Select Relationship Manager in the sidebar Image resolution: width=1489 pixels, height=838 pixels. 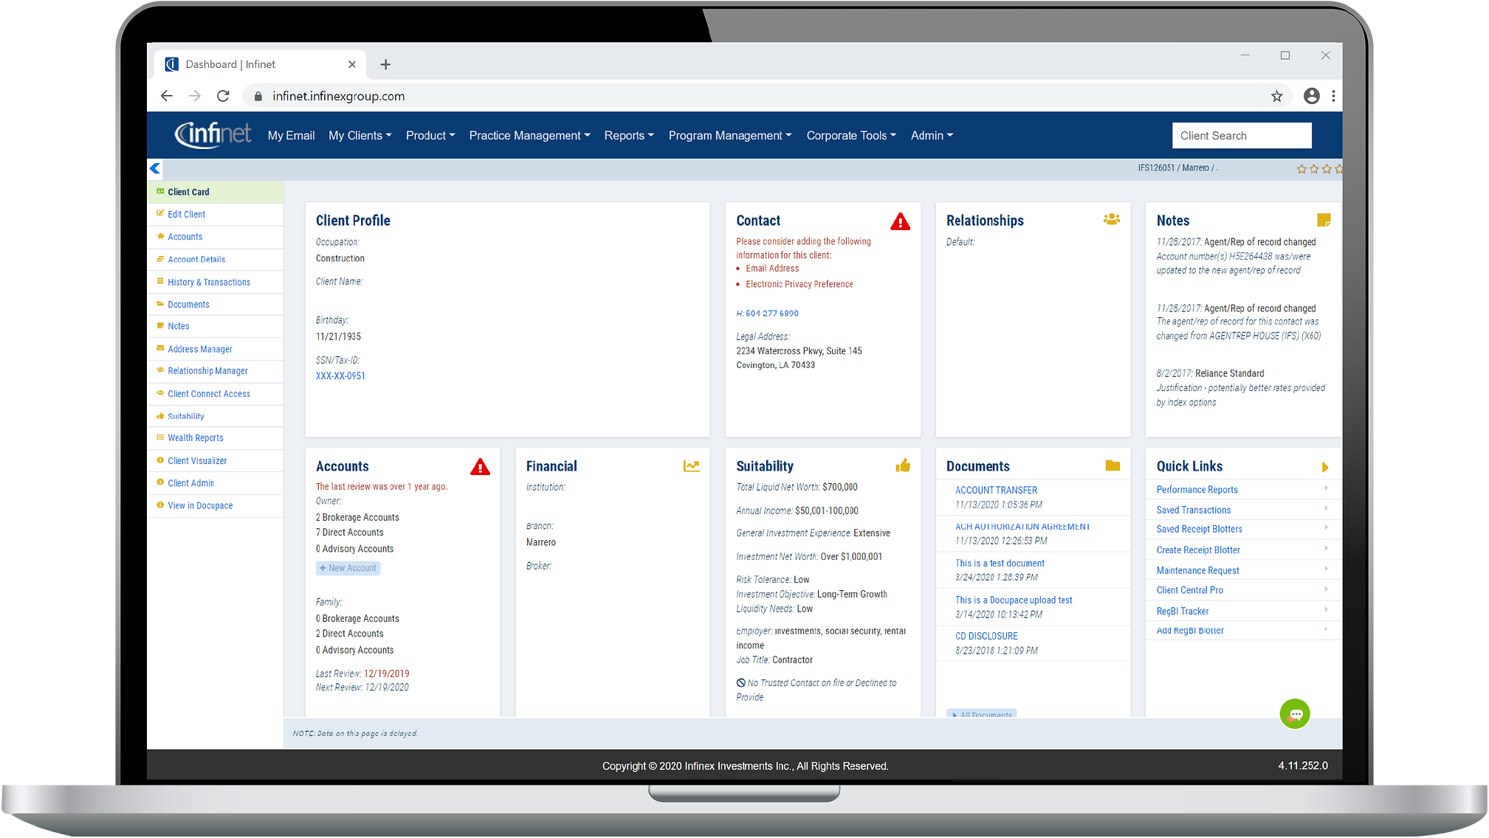(207, 371)
